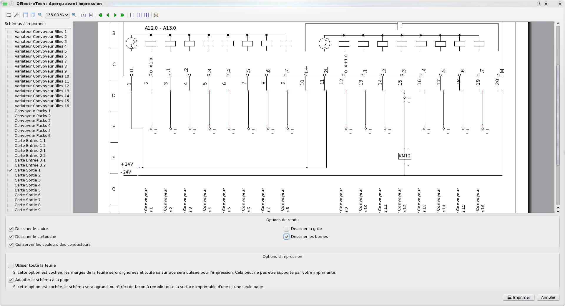The image size is (565, 306).
Task: Click the zoom out magnifier
Action: click(40, 15)
